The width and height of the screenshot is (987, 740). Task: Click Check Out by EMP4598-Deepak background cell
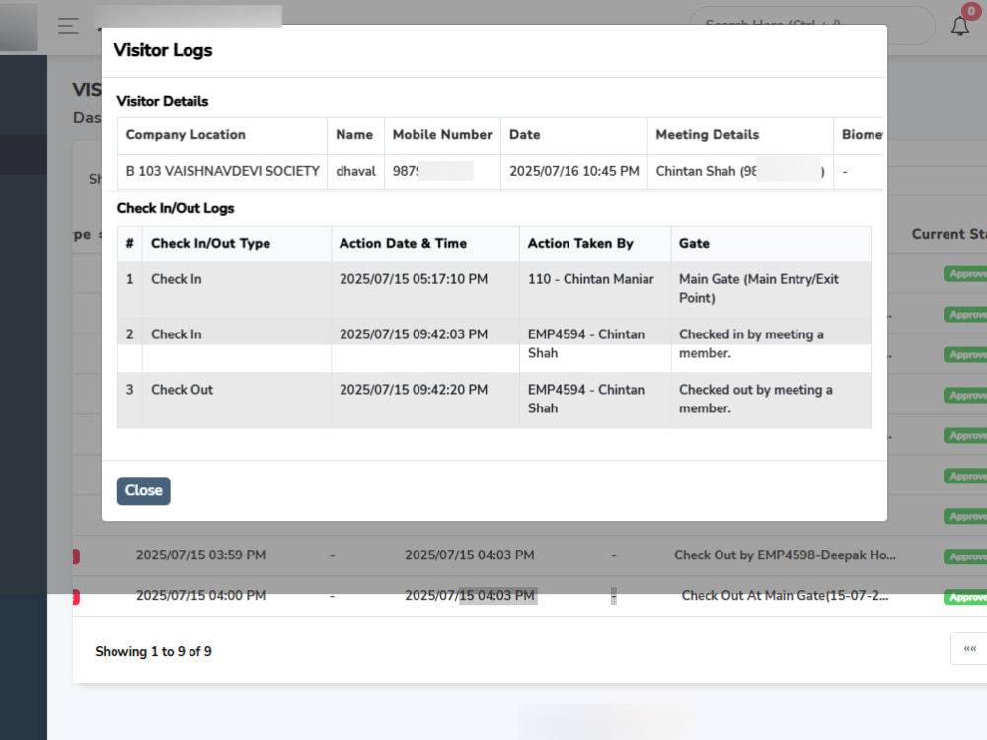pos(785,555)
